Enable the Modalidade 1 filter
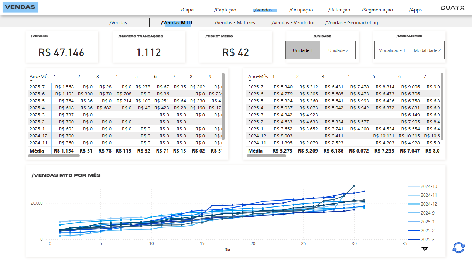472x265 pixels. pyautogui.click(x=391, y=50)
